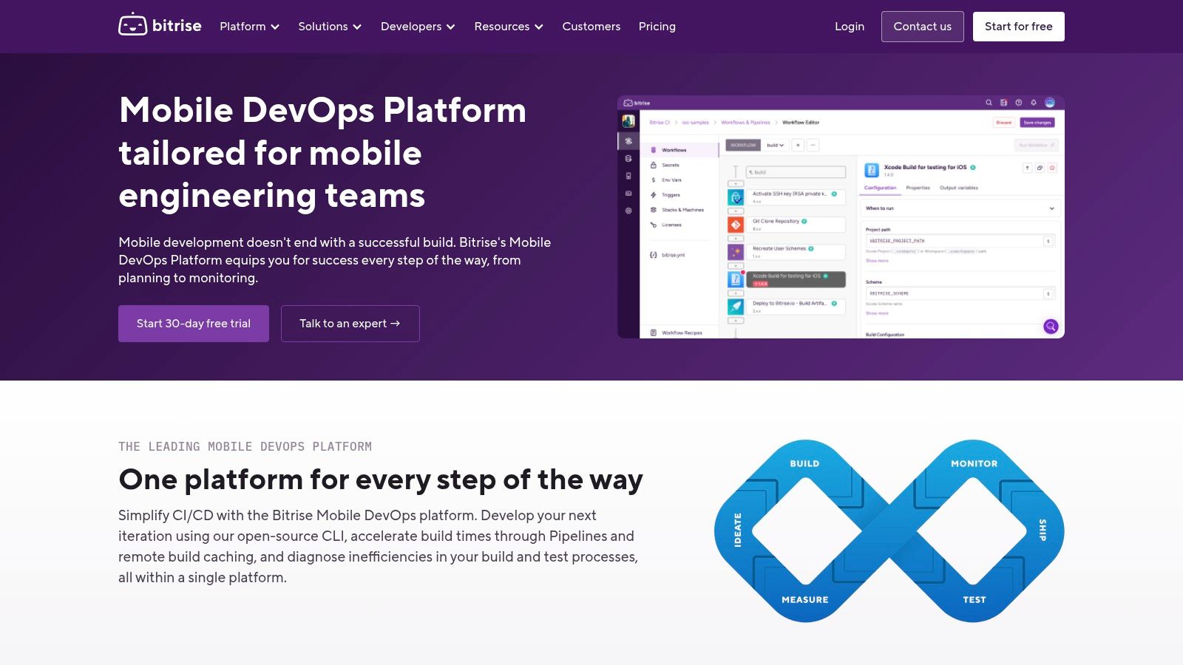
Task: Click the duplicate step icon in preview
Action: pos(1040,168)
